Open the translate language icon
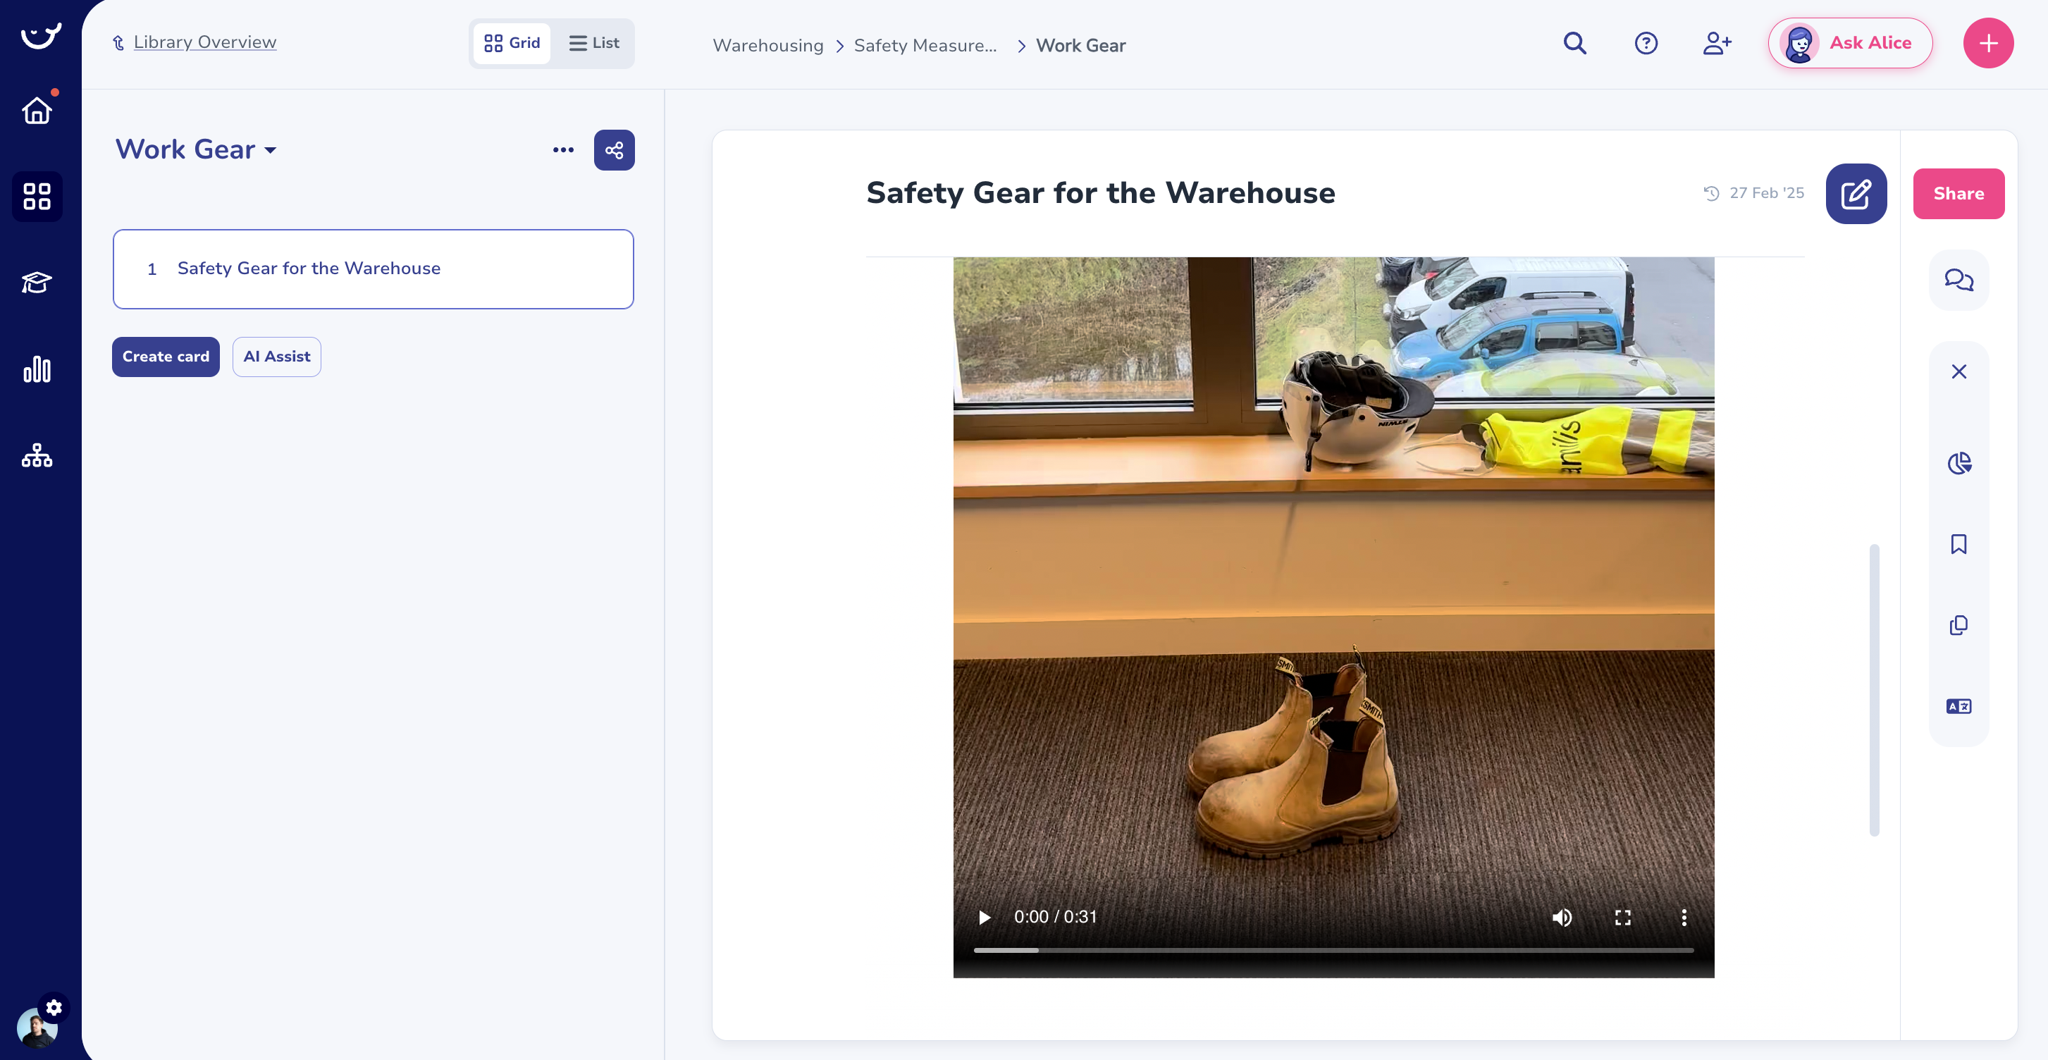The image size is (2048, 1060). [x=1958, y=706]
